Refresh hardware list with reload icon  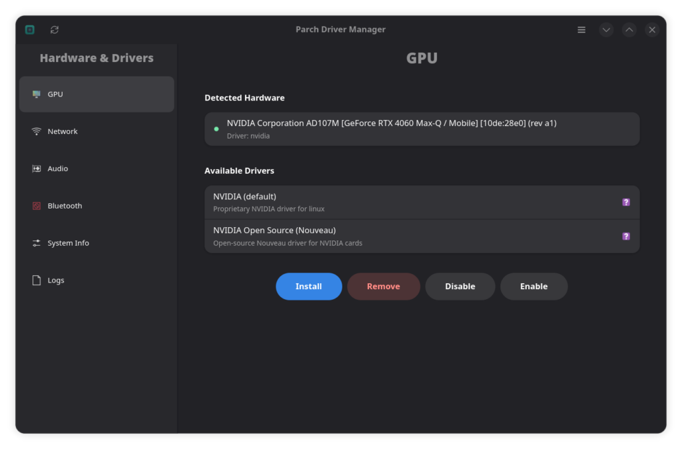point(55,29)
